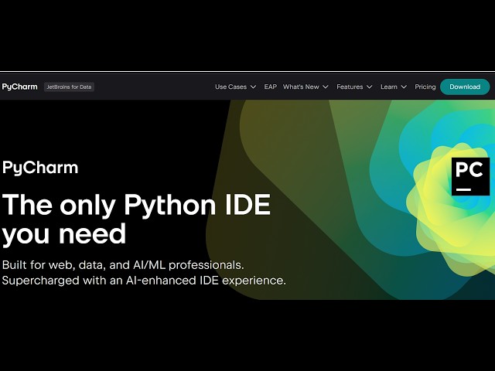The height and width of the screenshot is (371, 495).
Task: Click 'The only Python IDE' headline
Action: [136, 205]
